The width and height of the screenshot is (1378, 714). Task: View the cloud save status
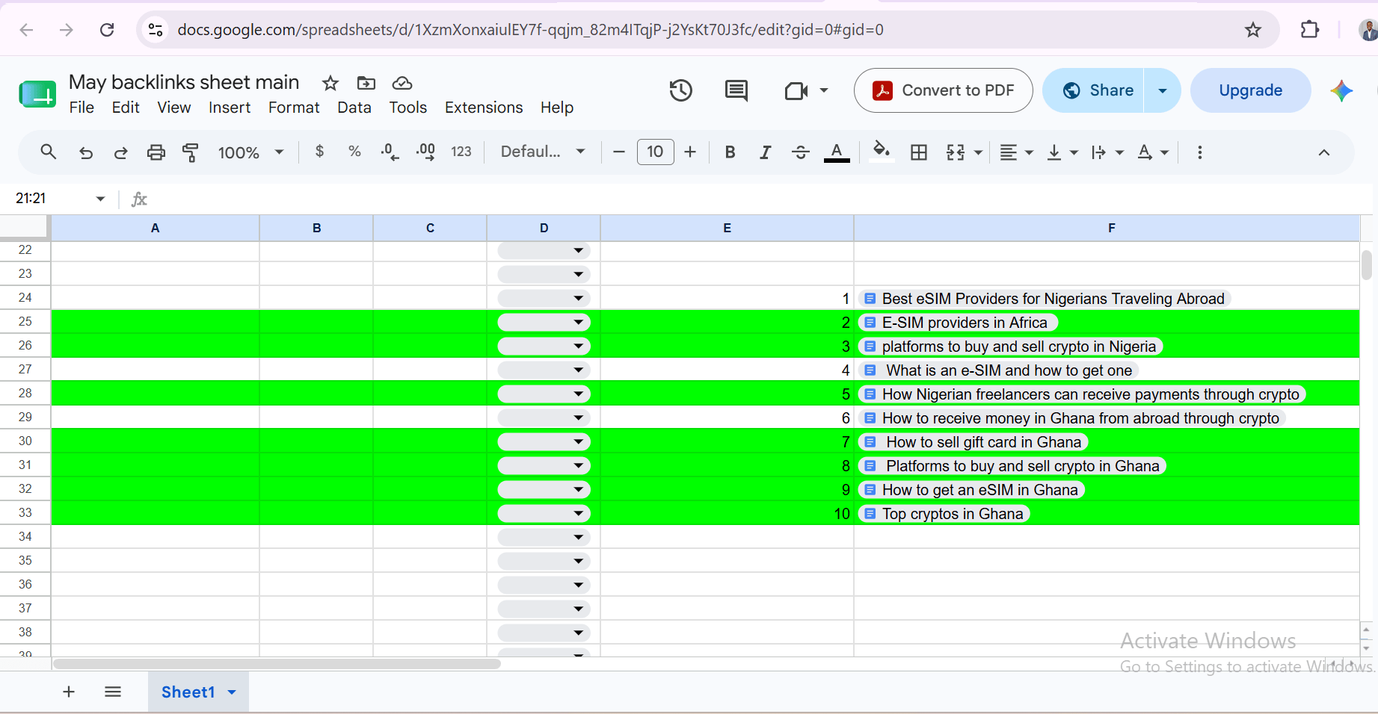coord(402,83)
